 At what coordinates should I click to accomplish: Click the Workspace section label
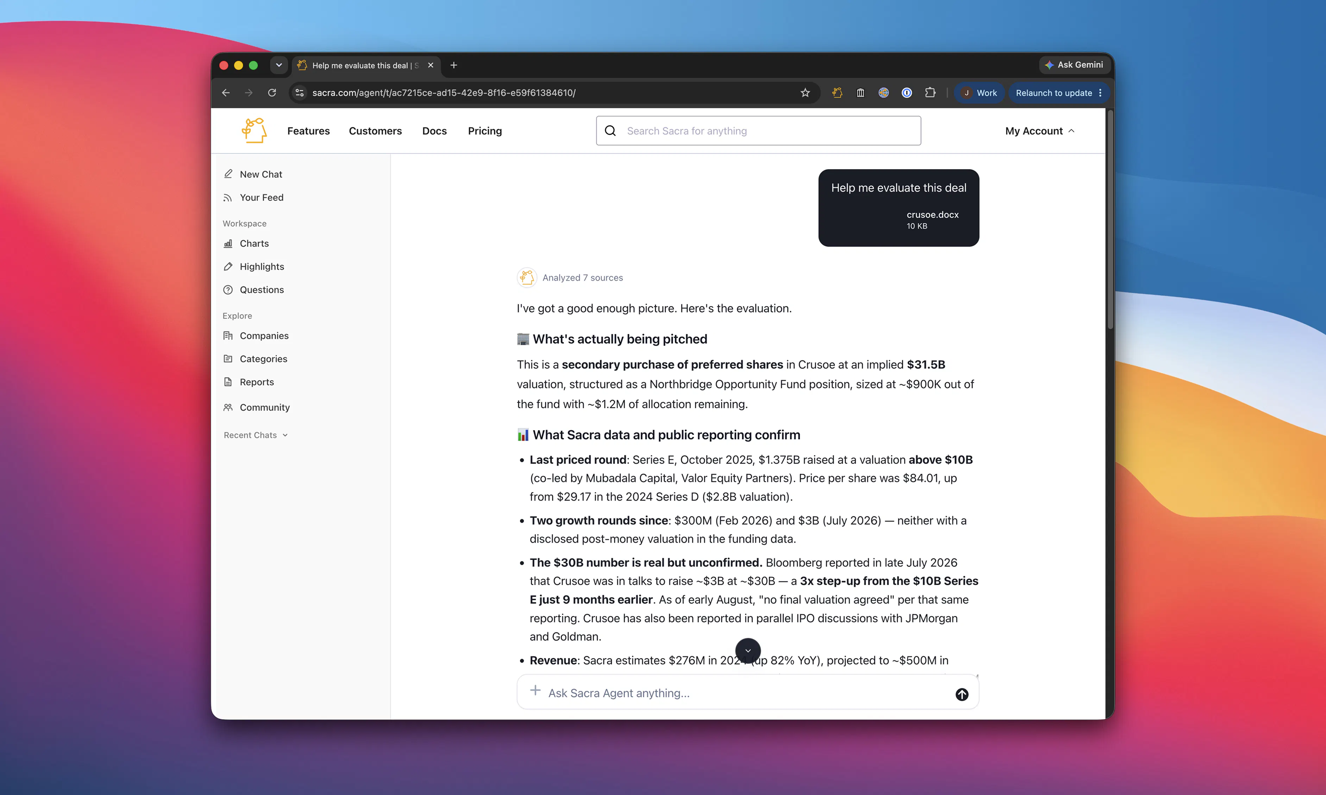click(x=245, y=223)
